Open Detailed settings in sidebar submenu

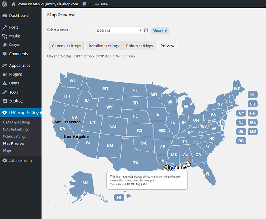coord(16,130)
